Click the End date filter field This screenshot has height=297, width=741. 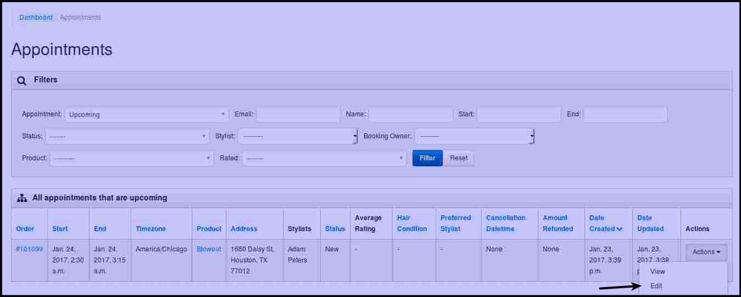tap(626, 114)
